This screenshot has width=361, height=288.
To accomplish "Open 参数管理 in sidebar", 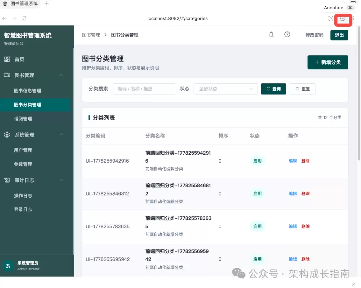I will pos(23,164).
